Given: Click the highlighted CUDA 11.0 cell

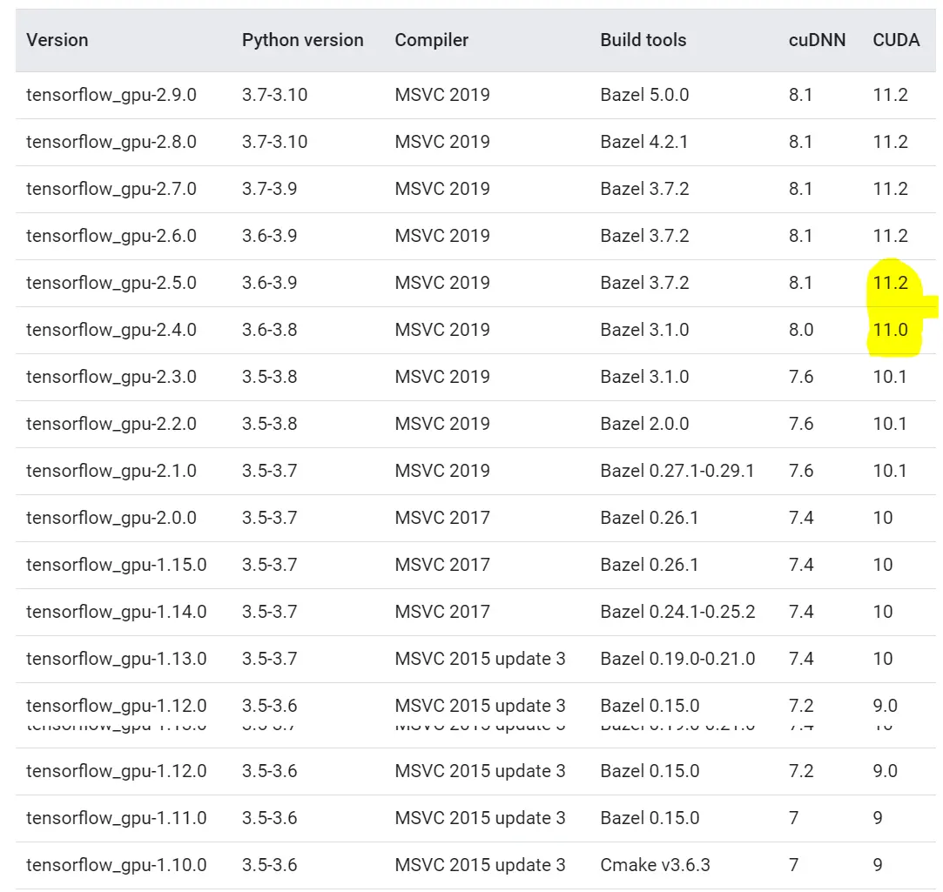Looking at the screenshot, I should [x=891, y=330].
